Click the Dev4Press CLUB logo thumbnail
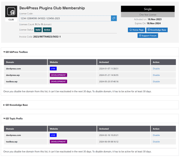Screen dimensions: 180x157 tap(11, 14)
